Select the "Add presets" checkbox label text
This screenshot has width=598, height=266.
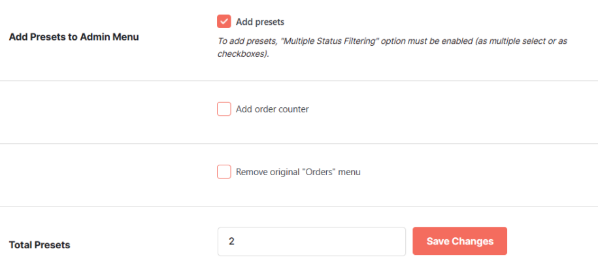pos(260,22)
